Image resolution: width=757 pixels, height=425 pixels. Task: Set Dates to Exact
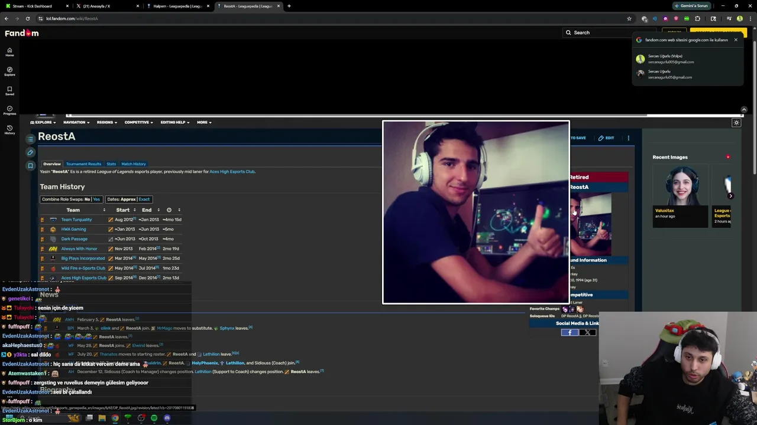(x=144, y=199)
